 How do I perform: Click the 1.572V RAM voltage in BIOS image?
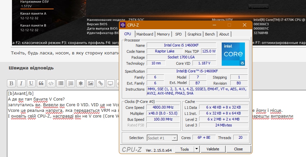27,6
